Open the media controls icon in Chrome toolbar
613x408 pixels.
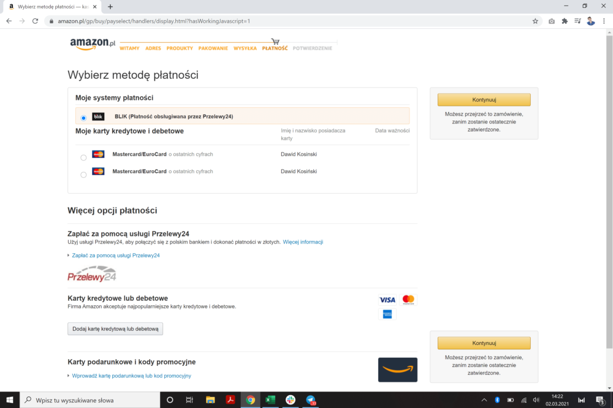tap(577, 21)
